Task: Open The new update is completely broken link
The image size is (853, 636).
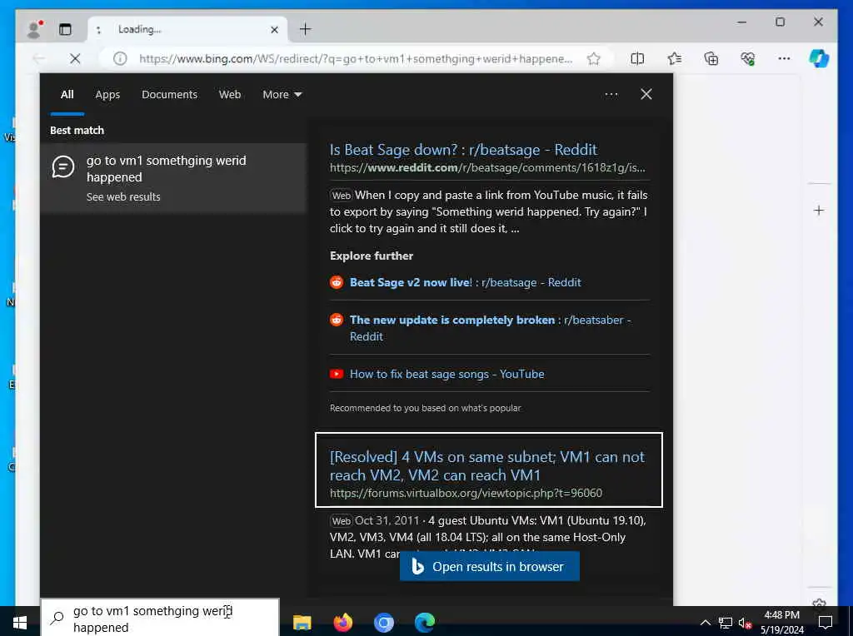Action: point(490,328)
